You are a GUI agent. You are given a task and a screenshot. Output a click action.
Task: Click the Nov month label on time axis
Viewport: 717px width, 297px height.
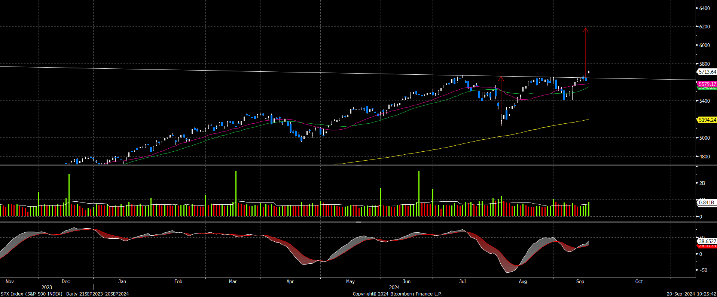10,281
